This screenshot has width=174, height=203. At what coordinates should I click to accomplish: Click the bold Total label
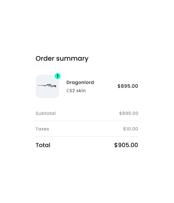click(43, 145)
